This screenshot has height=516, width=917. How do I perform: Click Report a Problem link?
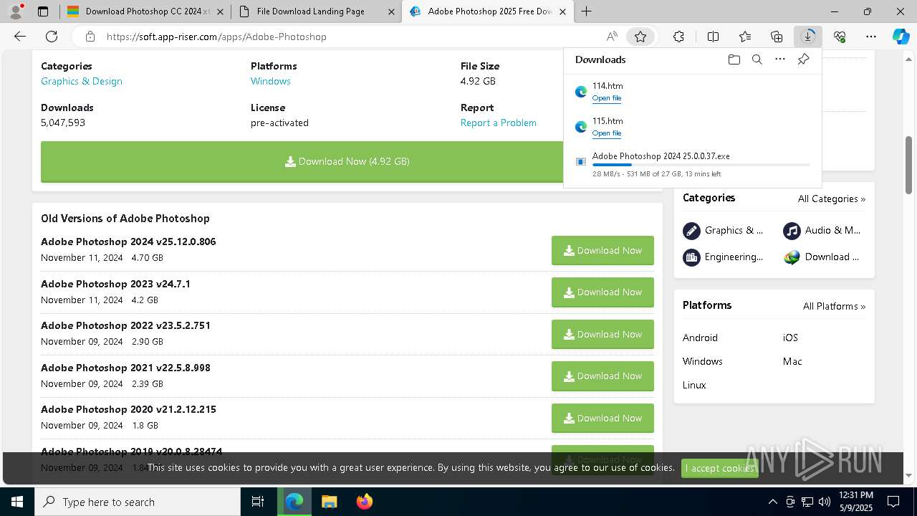point(499,123)
